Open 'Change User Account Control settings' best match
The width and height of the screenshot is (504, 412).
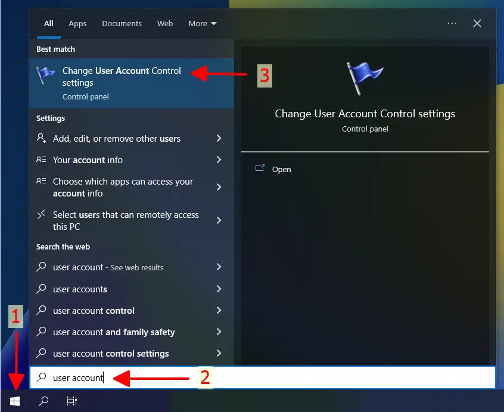[132, 83]
